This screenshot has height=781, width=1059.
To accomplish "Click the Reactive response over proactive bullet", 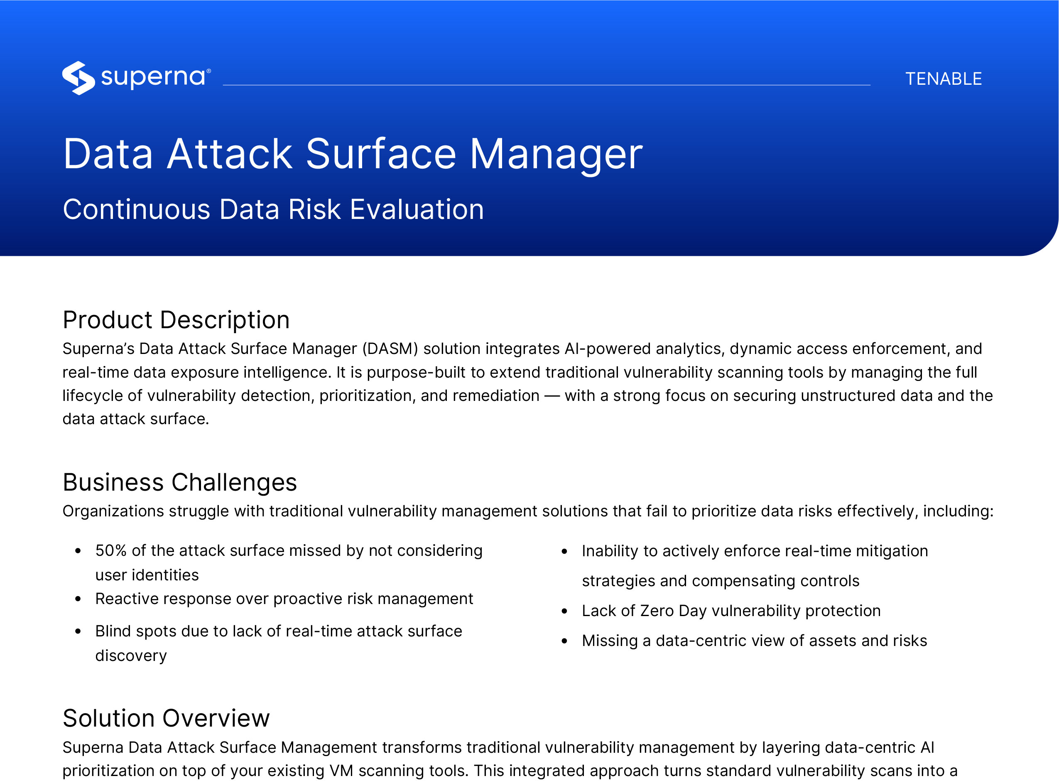I will coord(284,599).
